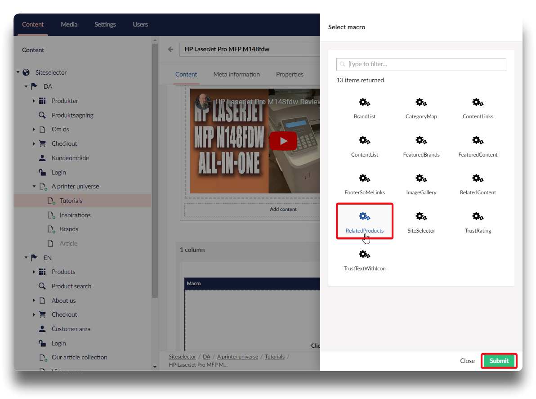
Task: Click the Product search magnifier icon
Action: (42, 286)
